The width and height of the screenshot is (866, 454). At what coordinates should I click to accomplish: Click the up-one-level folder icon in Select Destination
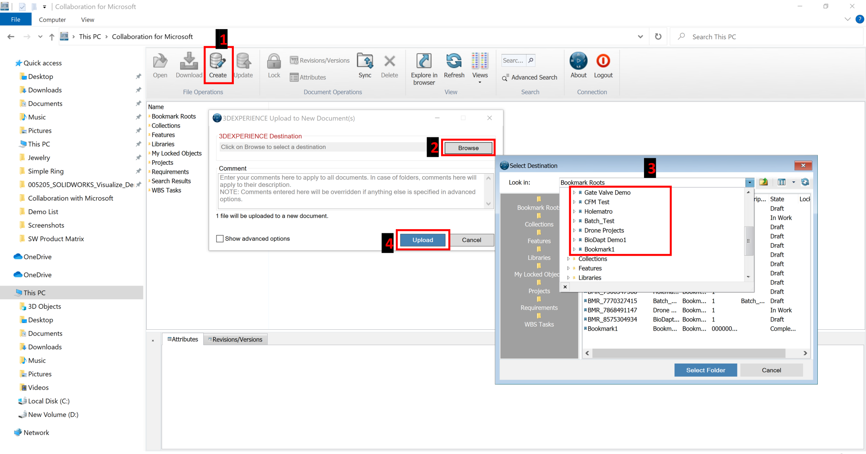coord(763,182)
